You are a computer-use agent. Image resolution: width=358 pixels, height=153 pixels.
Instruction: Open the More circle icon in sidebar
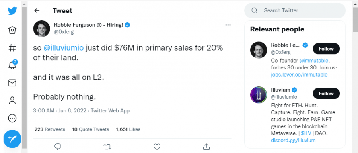point(12,118)
